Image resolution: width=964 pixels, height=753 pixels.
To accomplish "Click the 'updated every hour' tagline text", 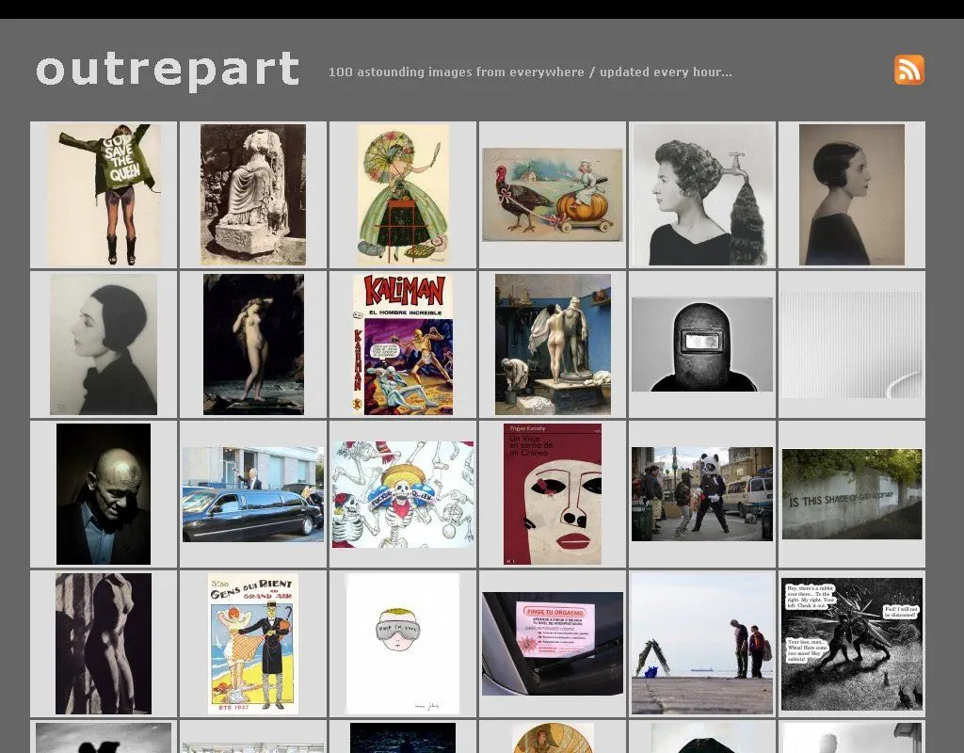I will (530, 72).
